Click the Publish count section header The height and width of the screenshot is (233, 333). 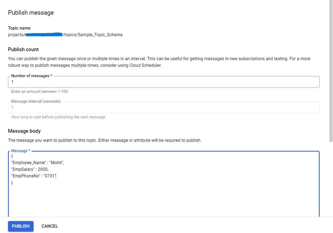click(23, 49)
